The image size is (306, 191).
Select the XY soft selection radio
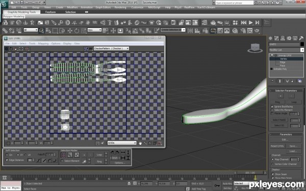[18, 155]
